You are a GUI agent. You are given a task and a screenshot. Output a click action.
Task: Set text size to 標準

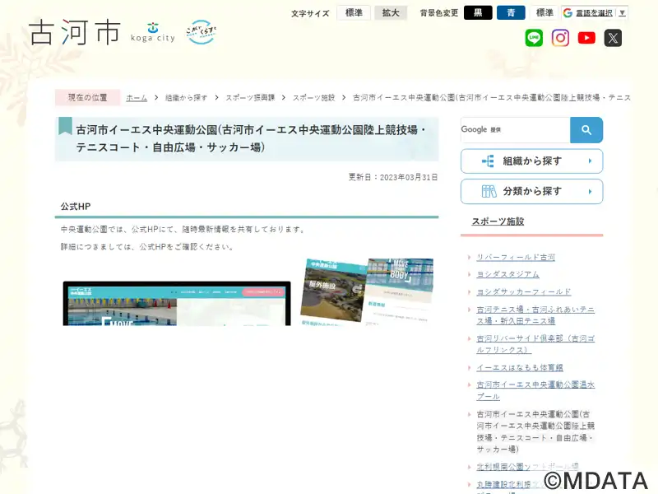[x=354, y=13]
